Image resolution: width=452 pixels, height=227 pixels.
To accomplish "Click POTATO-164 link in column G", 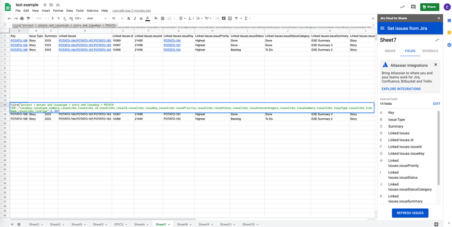I will (172, 41).
